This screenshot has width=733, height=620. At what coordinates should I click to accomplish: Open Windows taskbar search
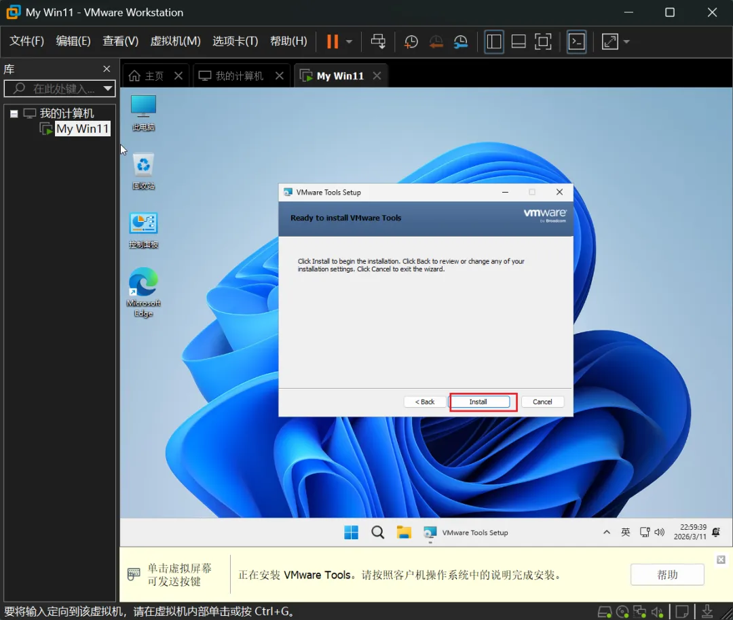pyautogui.click(x=377, y=532)
